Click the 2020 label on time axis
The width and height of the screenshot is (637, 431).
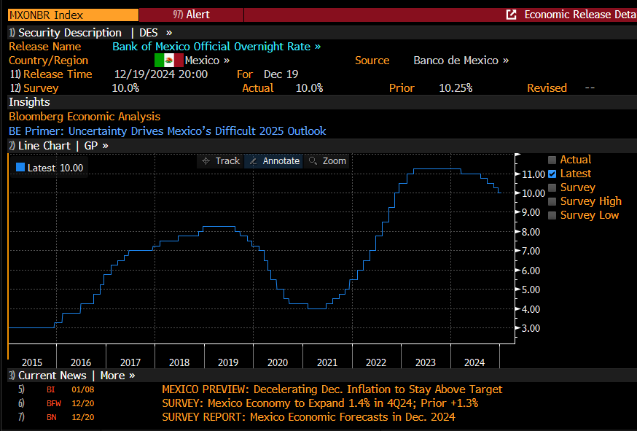coord(278,362)
